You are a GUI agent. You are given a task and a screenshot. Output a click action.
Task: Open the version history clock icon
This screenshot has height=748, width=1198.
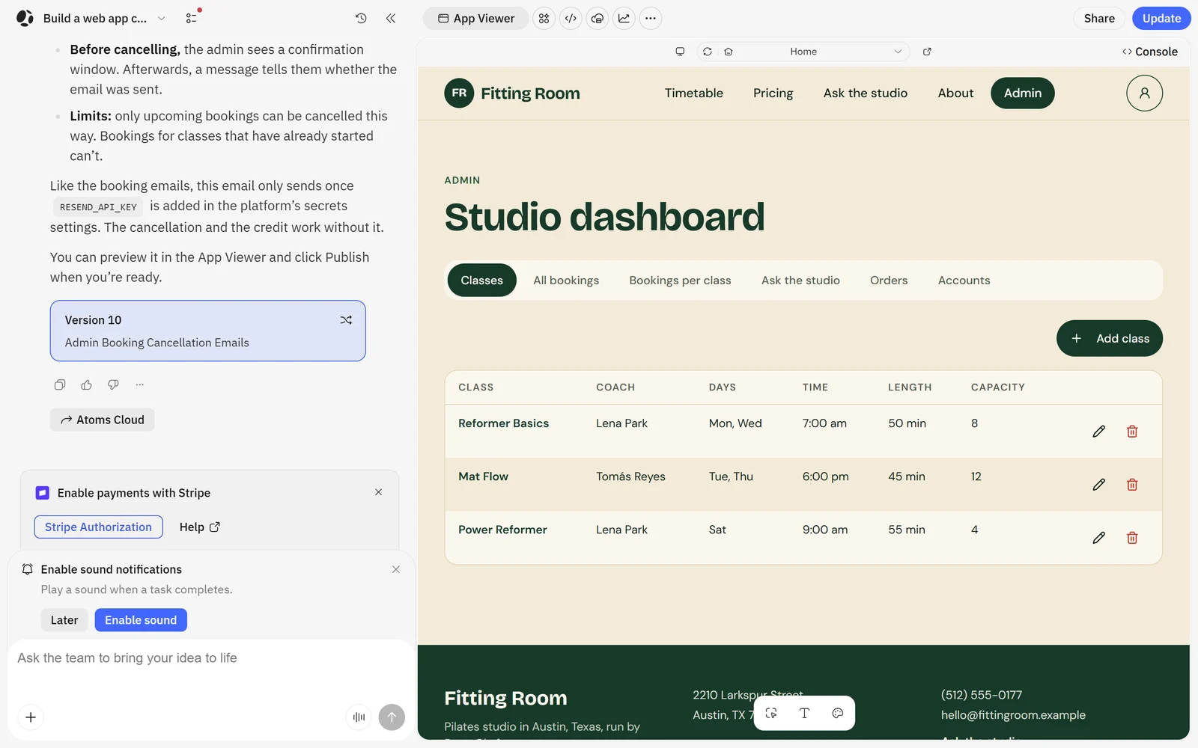(x=361, y=18)
